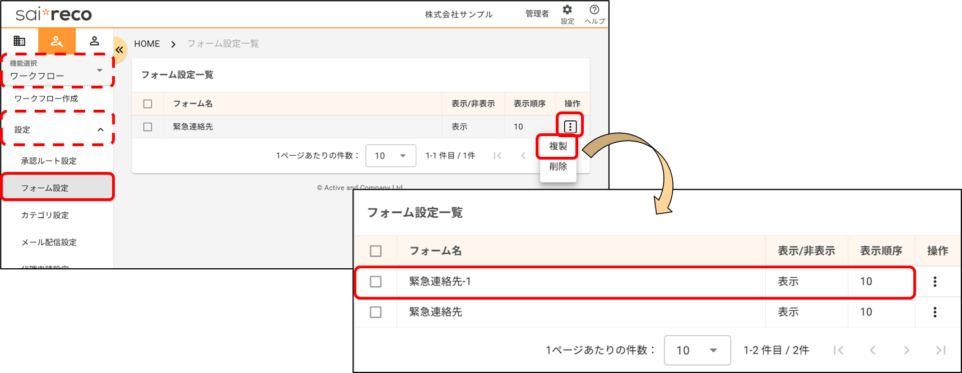
Task: Open the 機能選択 ワークフロー dropdown
Action: [x=57, y=71]
